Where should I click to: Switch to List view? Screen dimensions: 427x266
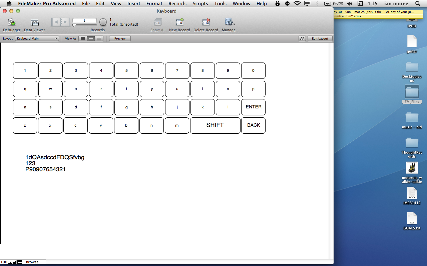90,39
